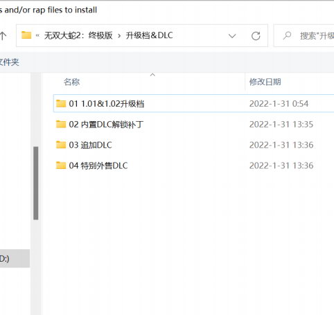The width and height of the screenshot is (334, 315).
Task: Select the 04 特别外售DLC folder name
Action: (98, 165)
